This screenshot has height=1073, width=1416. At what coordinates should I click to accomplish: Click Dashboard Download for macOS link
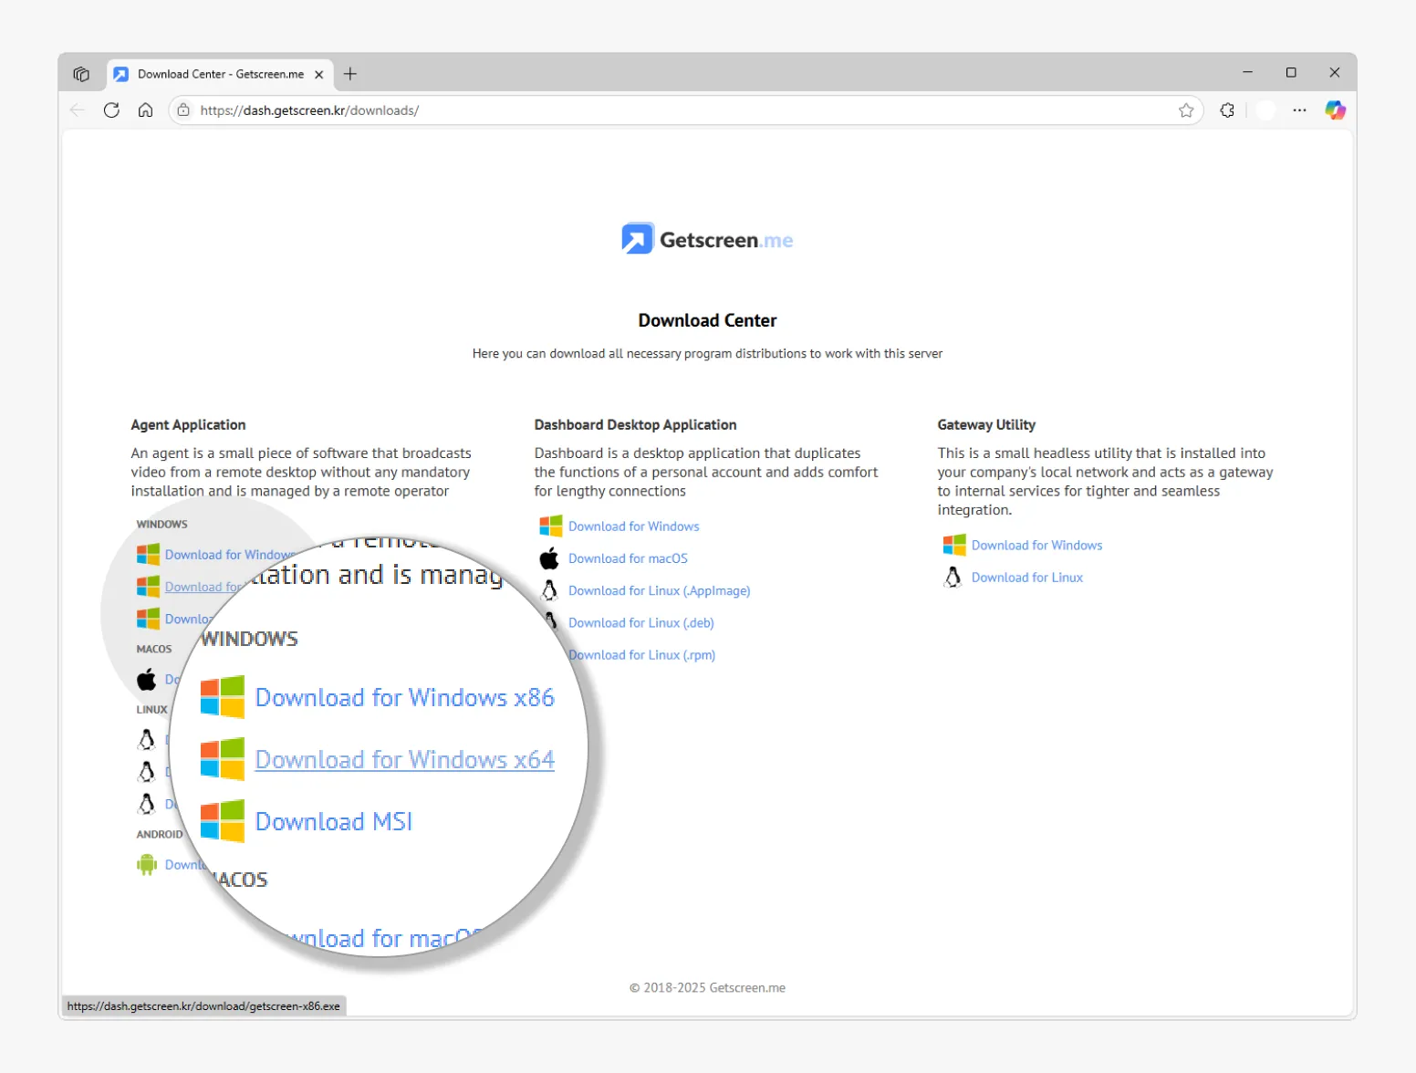(628, 558)
